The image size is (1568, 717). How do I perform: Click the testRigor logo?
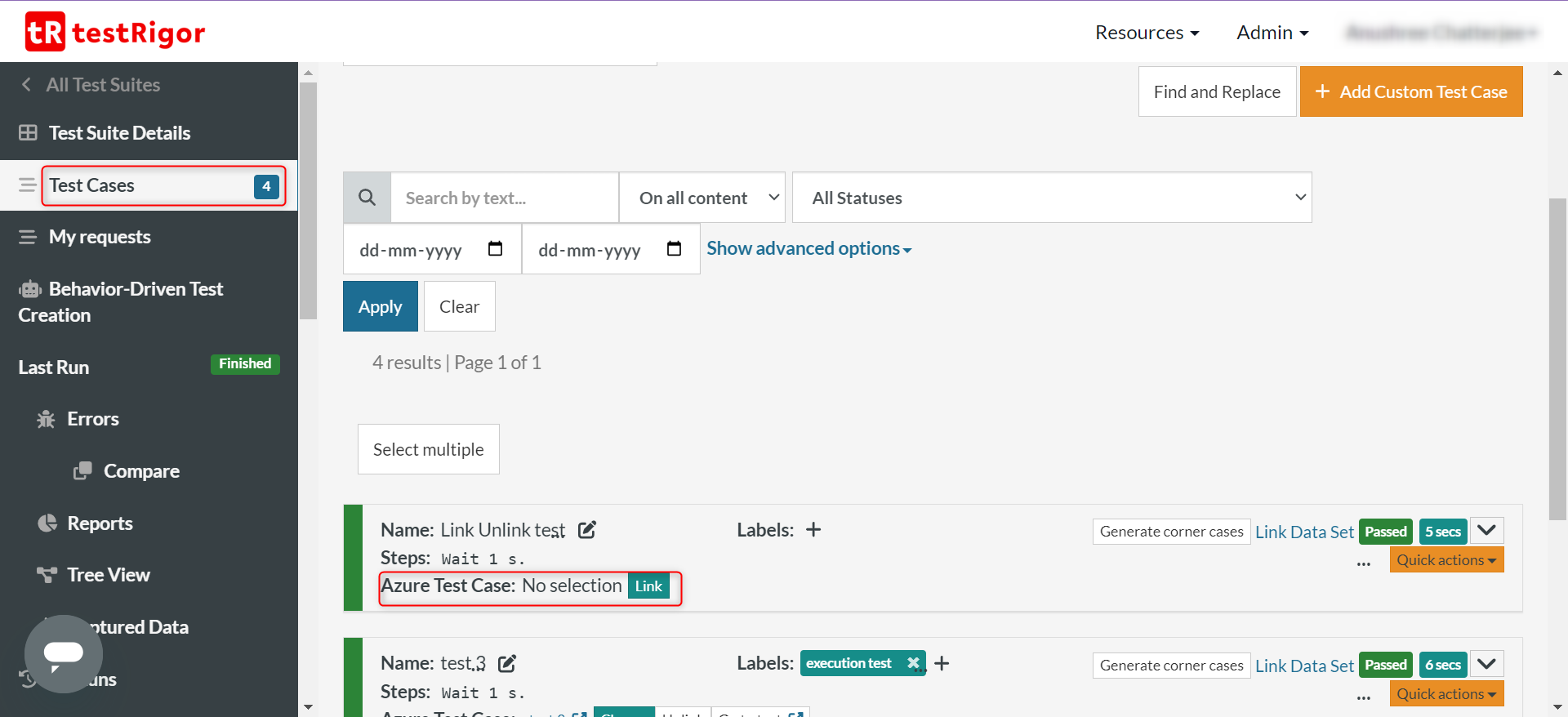(x=115, y=32)
